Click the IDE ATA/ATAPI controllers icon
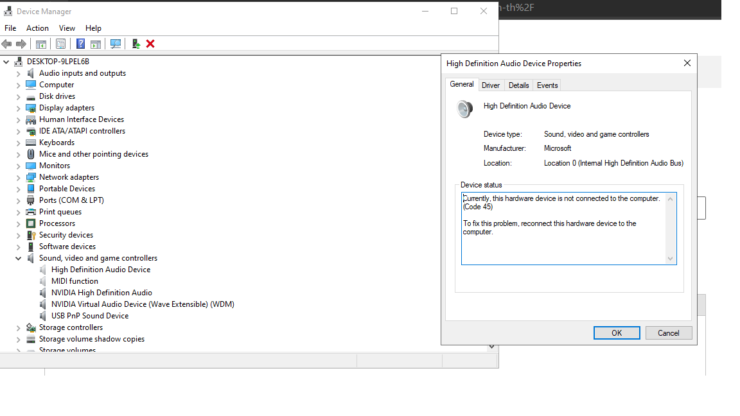 tap(31, 131)
